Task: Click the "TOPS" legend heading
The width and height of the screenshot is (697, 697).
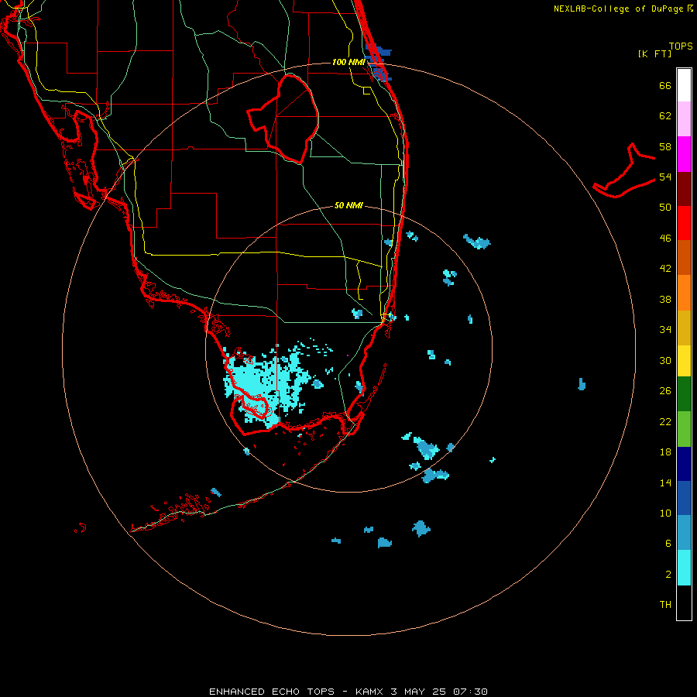Action: pos(681,46)
